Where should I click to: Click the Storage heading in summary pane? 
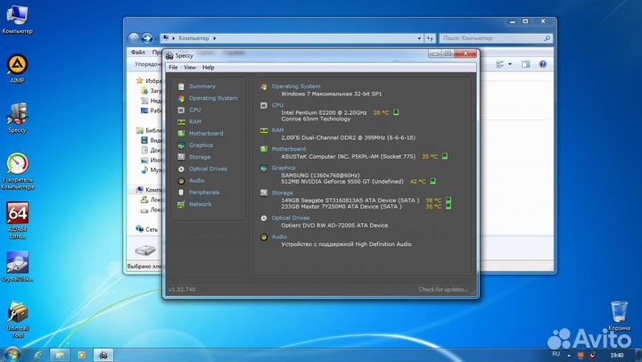(x=282, y=193)
